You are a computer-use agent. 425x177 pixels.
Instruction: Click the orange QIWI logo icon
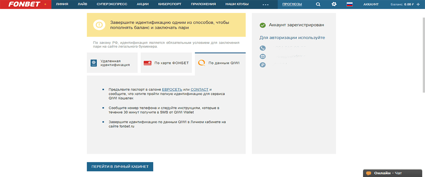point(202,63)
